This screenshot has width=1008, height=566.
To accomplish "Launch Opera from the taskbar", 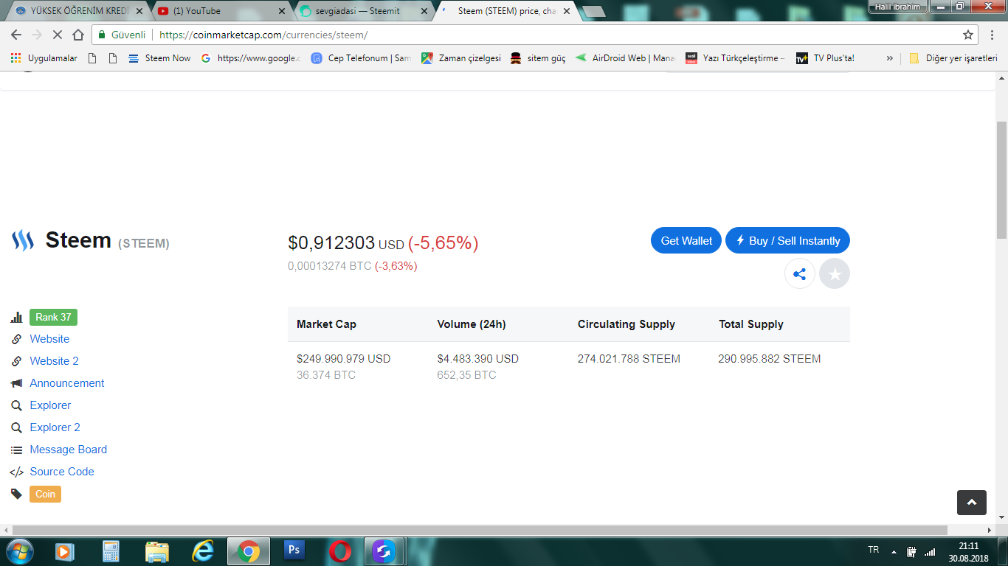I will click(339, 551).
